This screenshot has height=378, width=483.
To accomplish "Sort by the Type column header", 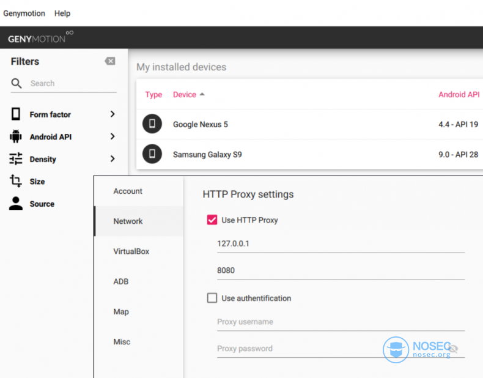I will click(153, 95).
